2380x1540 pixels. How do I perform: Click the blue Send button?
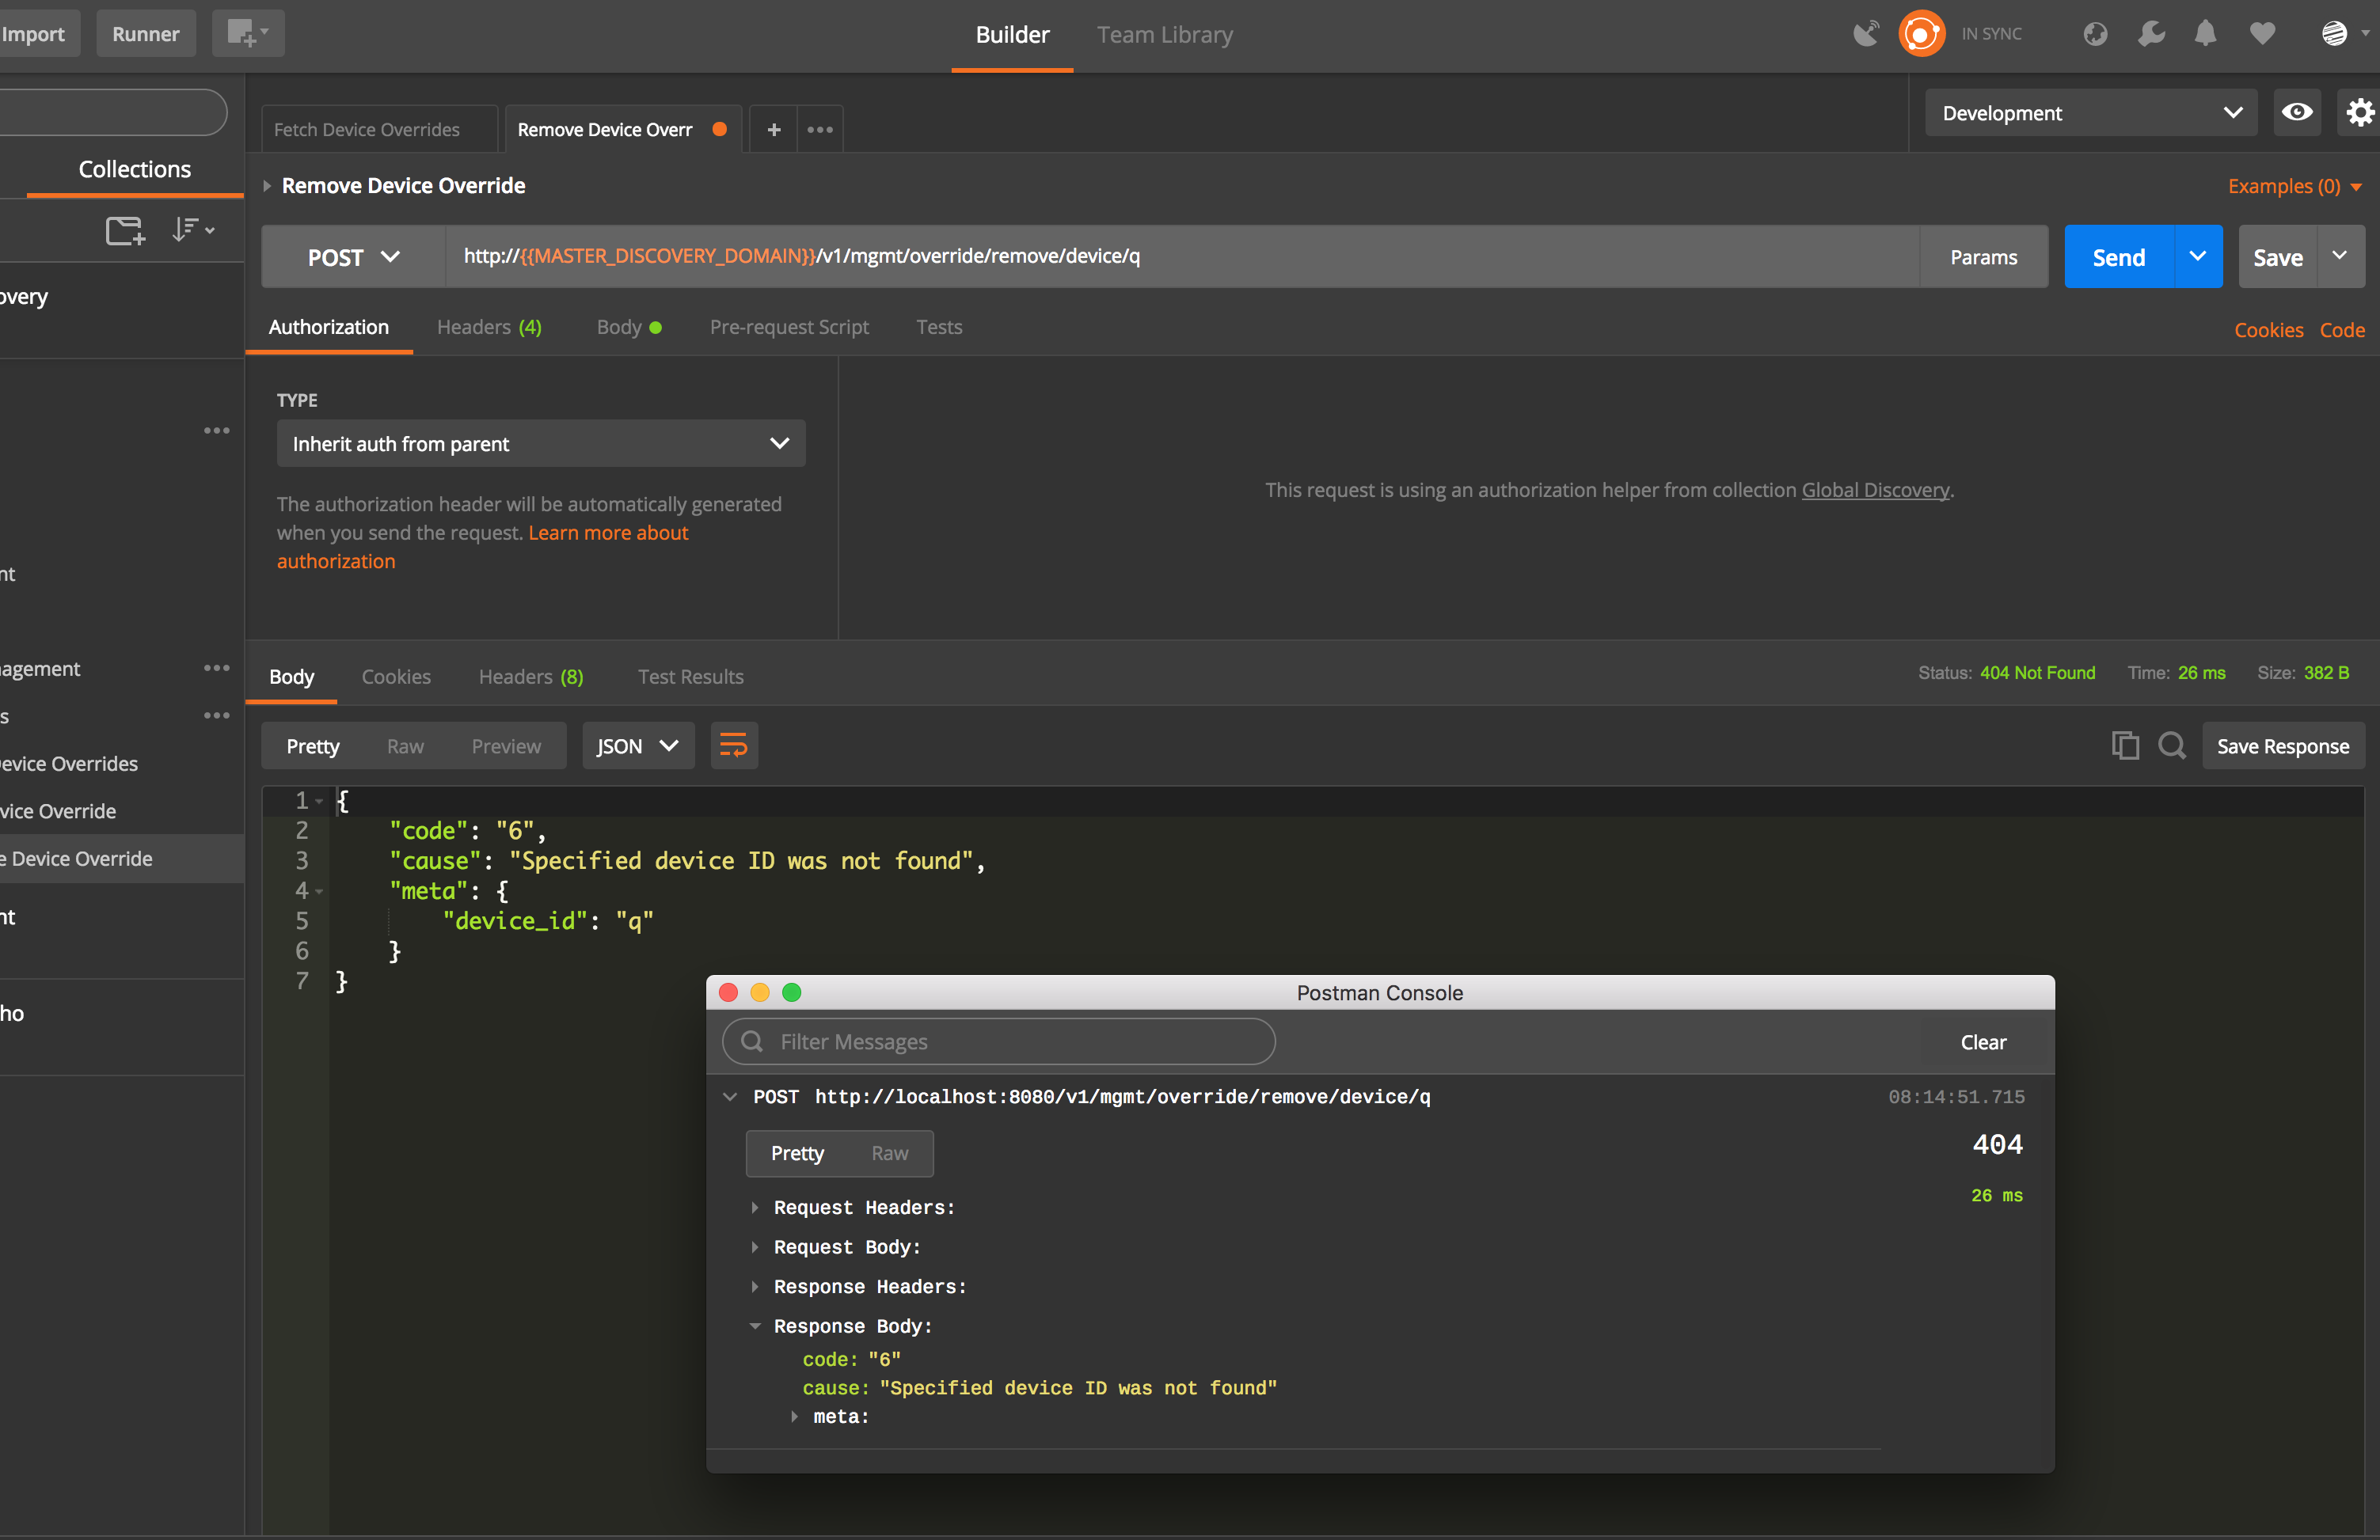[x=2118, y=257]
